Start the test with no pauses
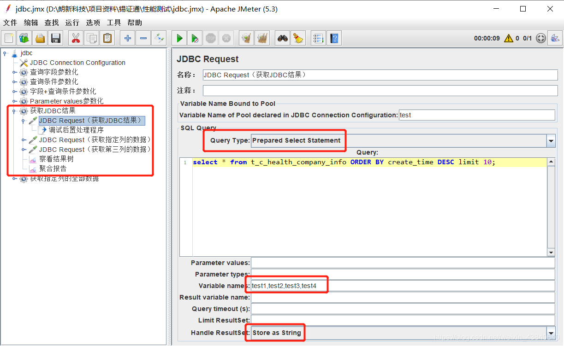This screenshot has width=564, height=346. (195, 38)
